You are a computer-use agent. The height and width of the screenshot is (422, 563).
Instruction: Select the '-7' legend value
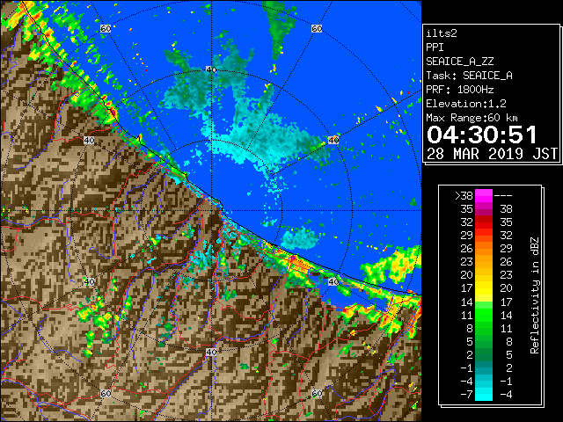466,395
